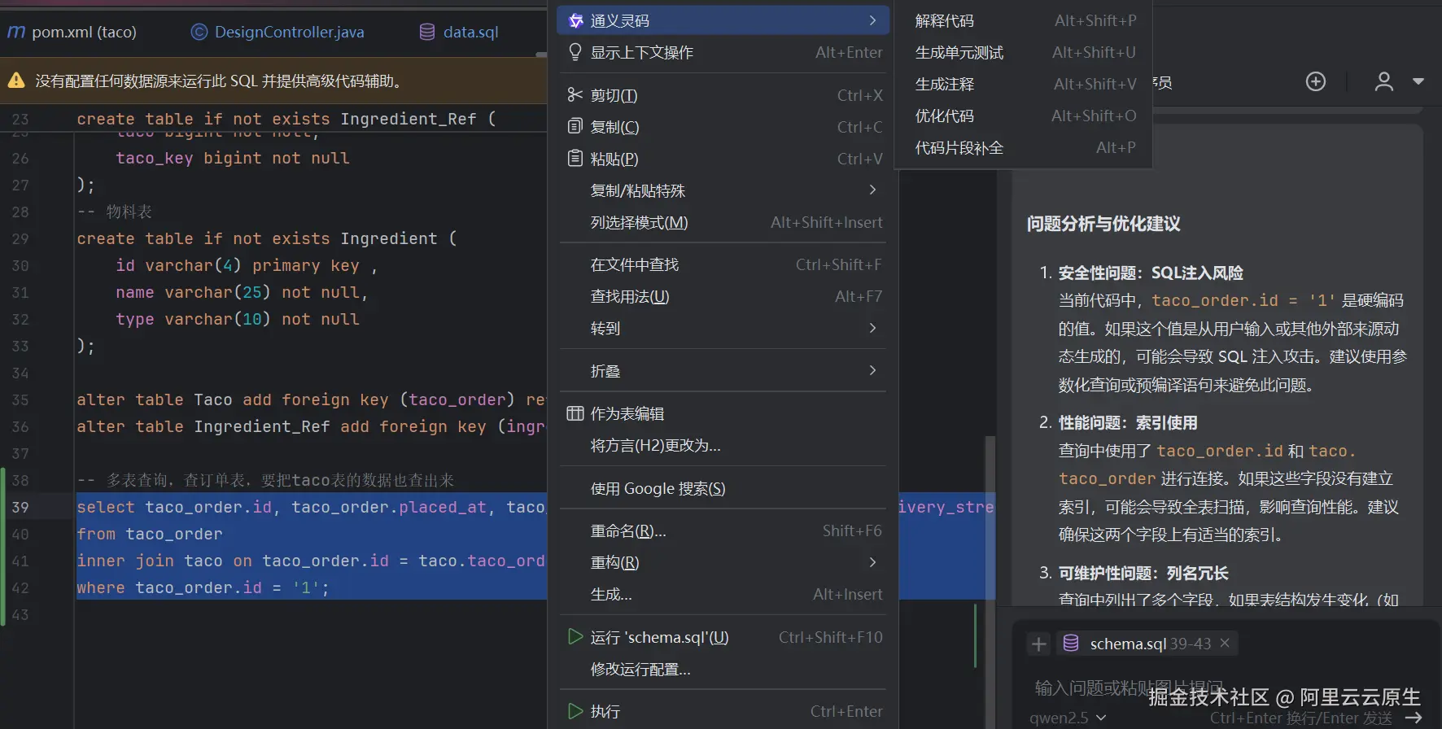Choose 列选择模式(M) from context menu
Image resolution: width=1442 pixels, height=729 pixels.
click(723, 222)
